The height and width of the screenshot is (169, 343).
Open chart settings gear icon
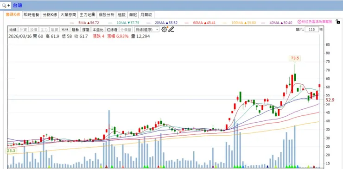tap(164, 29)
